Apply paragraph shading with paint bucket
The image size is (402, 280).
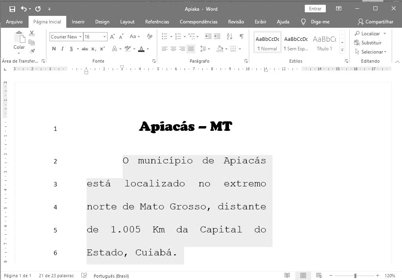coord(220,49)
